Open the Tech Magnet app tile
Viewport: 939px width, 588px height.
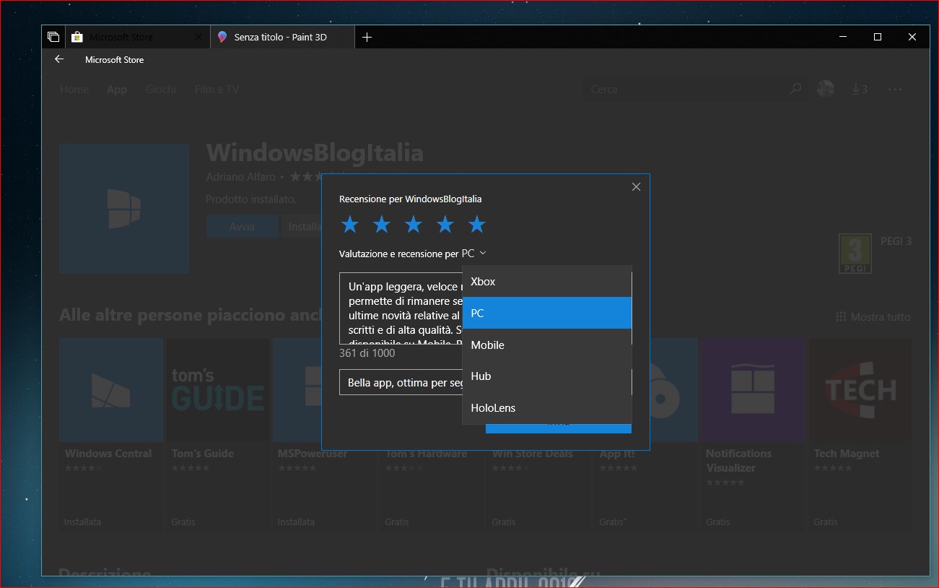tap(860, 434)
